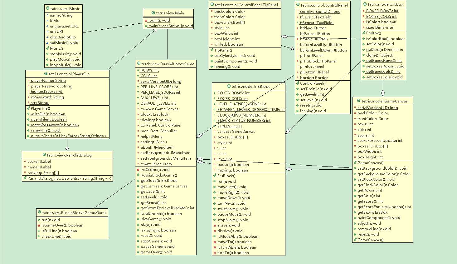Select 'paintComponent(): void' method in TipPanel

pyautogui.click(x=236, y=61)
